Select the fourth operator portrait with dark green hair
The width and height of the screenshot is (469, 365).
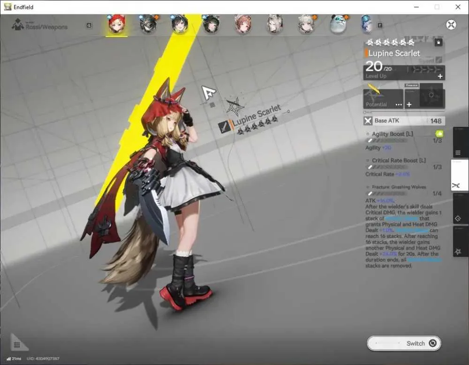pos(211,23)
